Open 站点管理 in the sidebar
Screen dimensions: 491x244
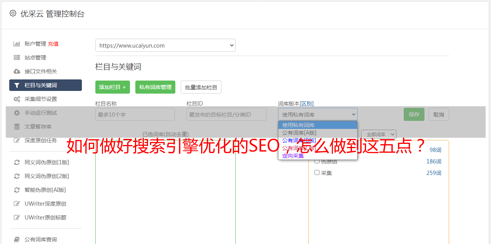tap(35, 58)
